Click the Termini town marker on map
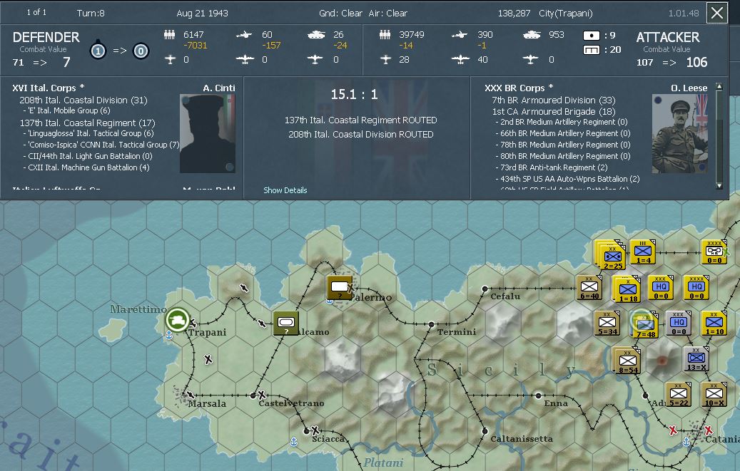 (x=431, y=324)
